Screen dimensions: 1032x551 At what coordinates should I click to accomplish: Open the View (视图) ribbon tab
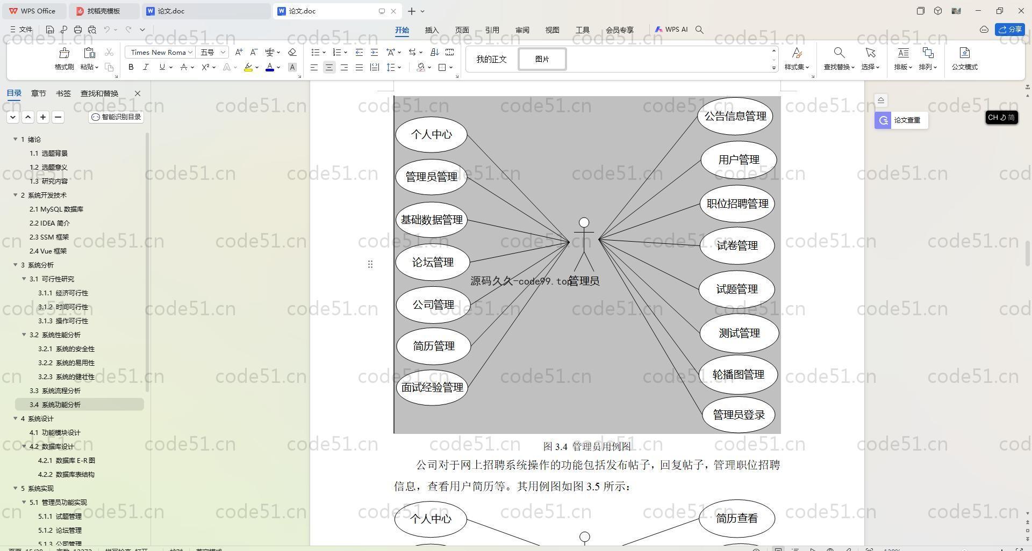tap(552, 30)
